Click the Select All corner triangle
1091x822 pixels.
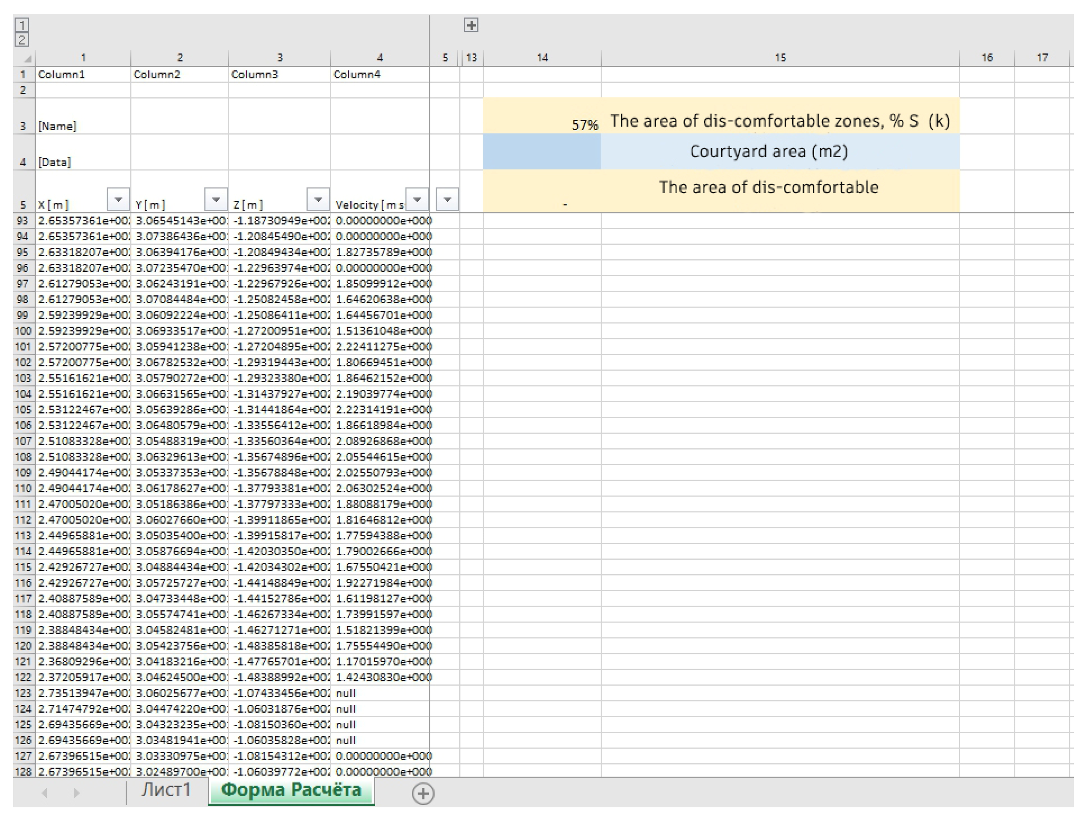[27, 59]
